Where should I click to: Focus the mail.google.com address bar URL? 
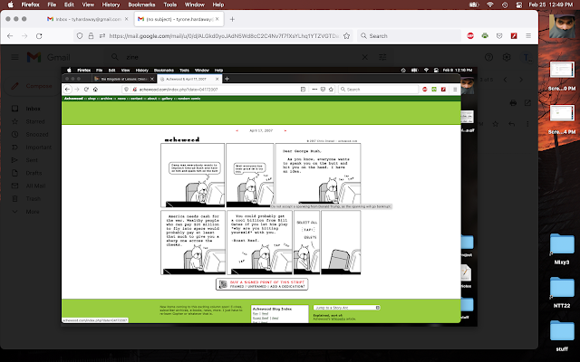point(224,36)
